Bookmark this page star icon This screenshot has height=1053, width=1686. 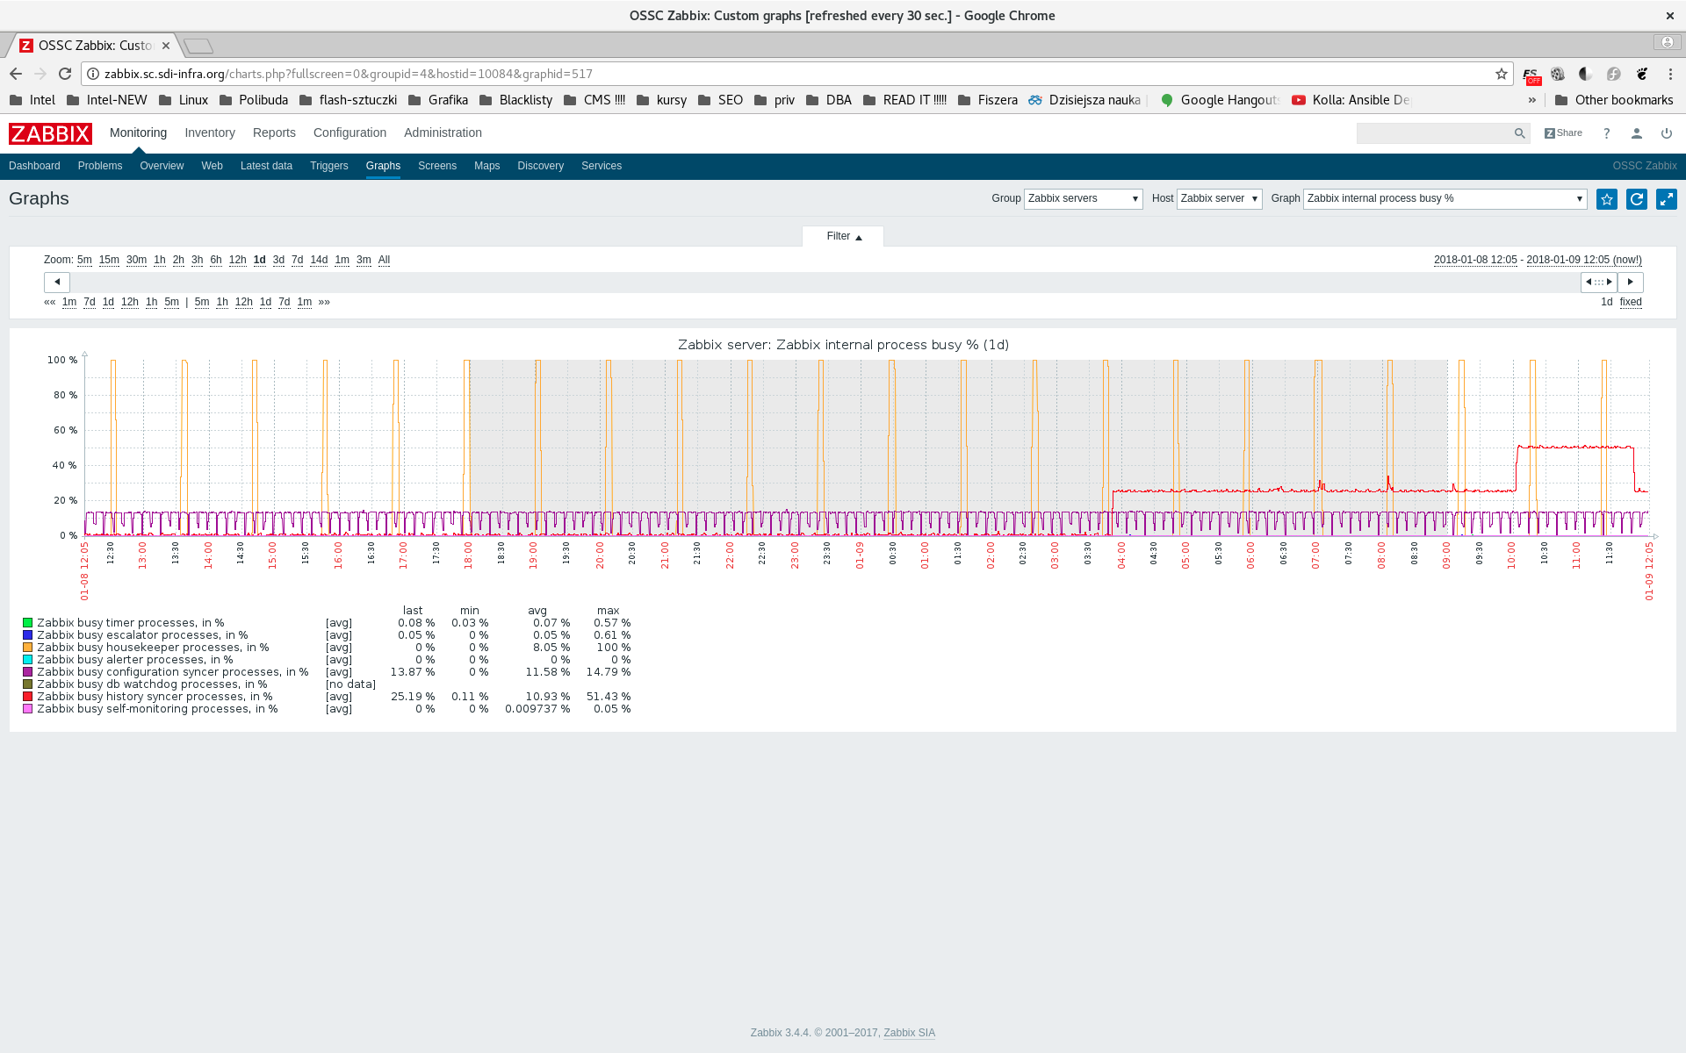tap(1502, 74)
